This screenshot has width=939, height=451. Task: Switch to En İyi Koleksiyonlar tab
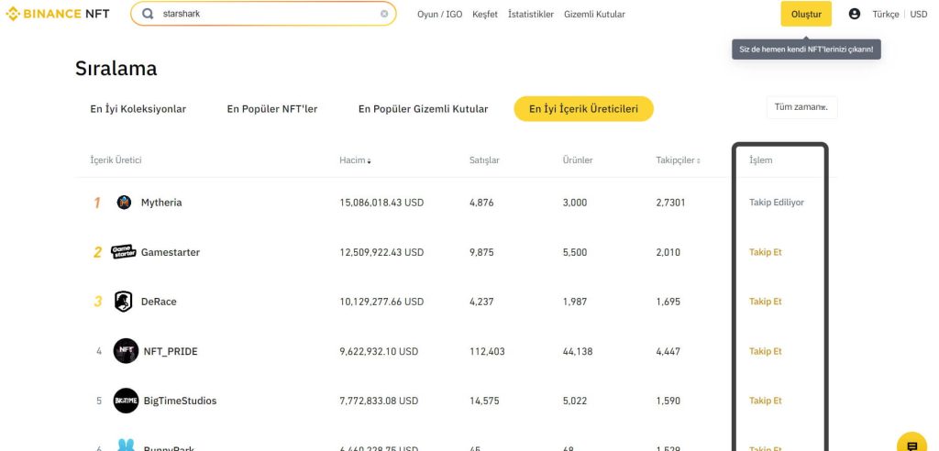[x=138, y=109]
